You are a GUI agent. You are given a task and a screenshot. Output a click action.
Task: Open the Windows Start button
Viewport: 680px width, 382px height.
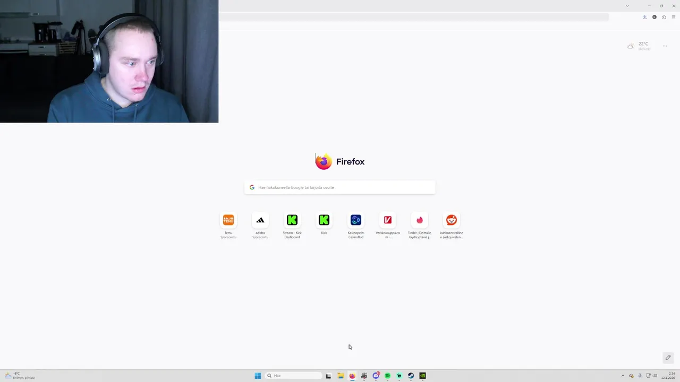coord(258,376)
